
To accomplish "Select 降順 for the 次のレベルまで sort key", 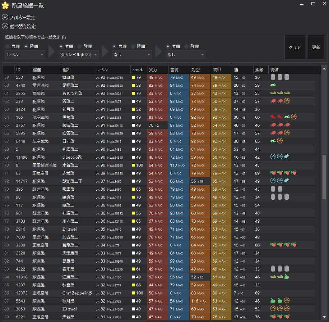I will point(79,46).
